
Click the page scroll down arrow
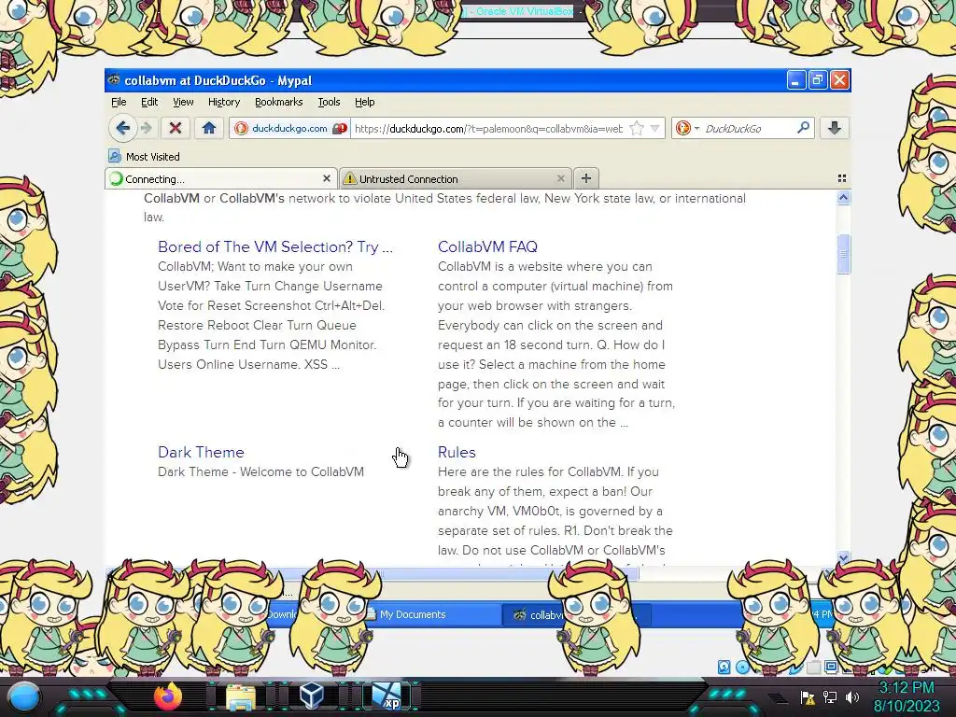pos(843,557)
